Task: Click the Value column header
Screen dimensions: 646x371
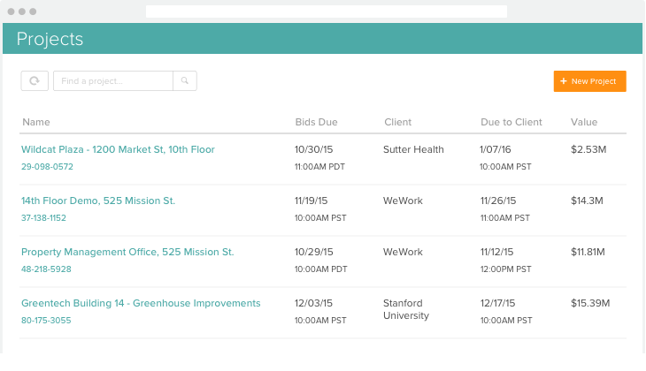Action: pyautogui.click(x=584, y=122)
